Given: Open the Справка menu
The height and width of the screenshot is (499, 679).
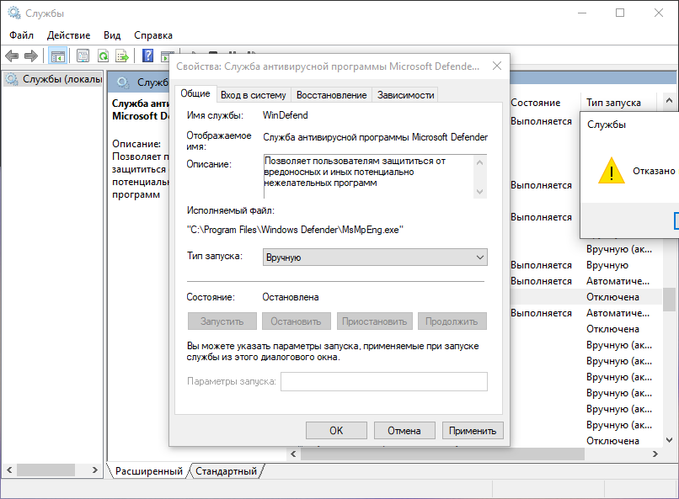Looking at the screenshot, I should coord(153,35).
